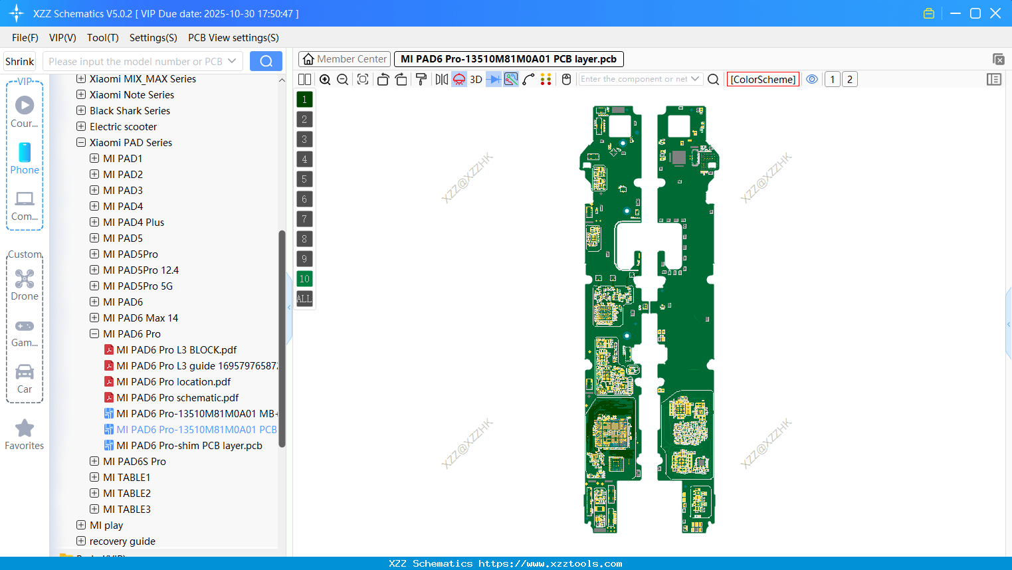Open the right side panel icon

tap(994, 80)
